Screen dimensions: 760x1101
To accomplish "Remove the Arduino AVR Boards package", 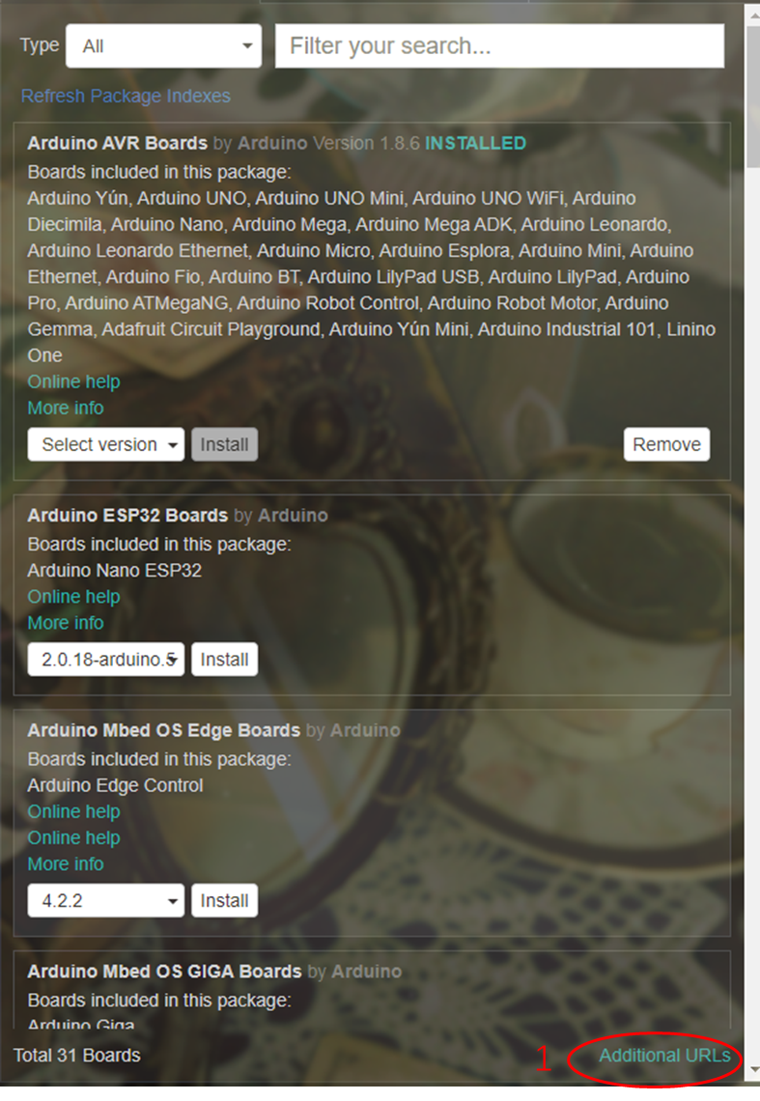I will [666, 444].
